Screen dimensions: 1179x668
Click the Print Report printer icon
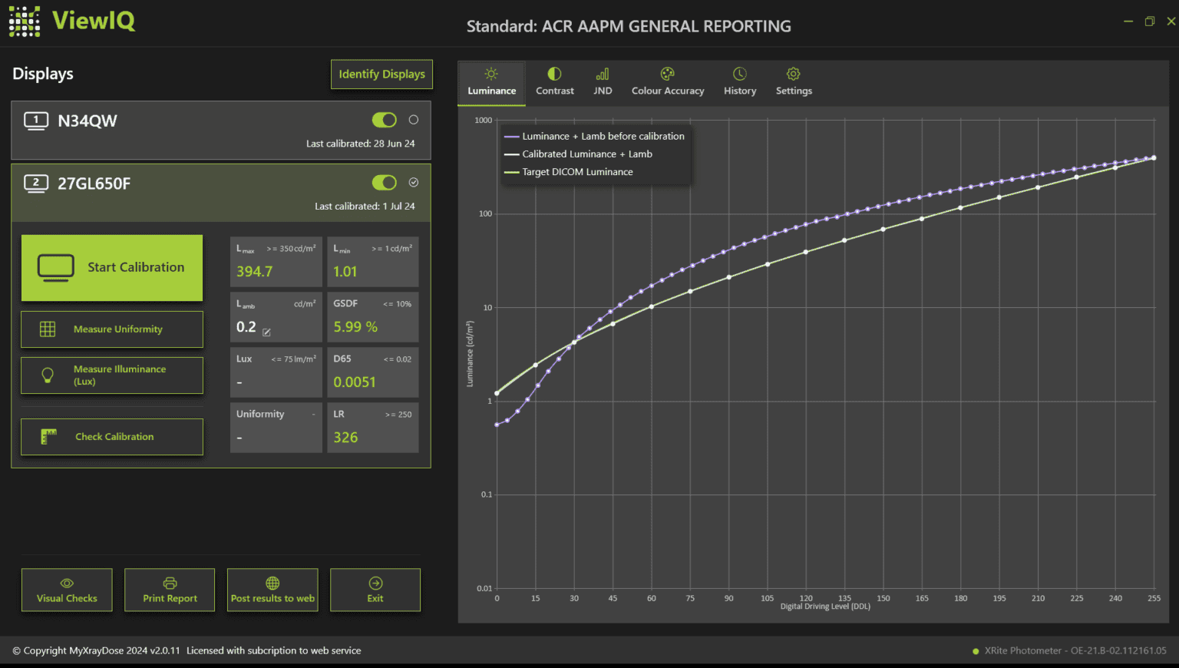point(170,584)
